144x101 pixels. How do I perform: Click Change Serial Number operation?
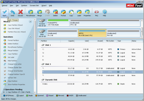[x=15, y=71]
